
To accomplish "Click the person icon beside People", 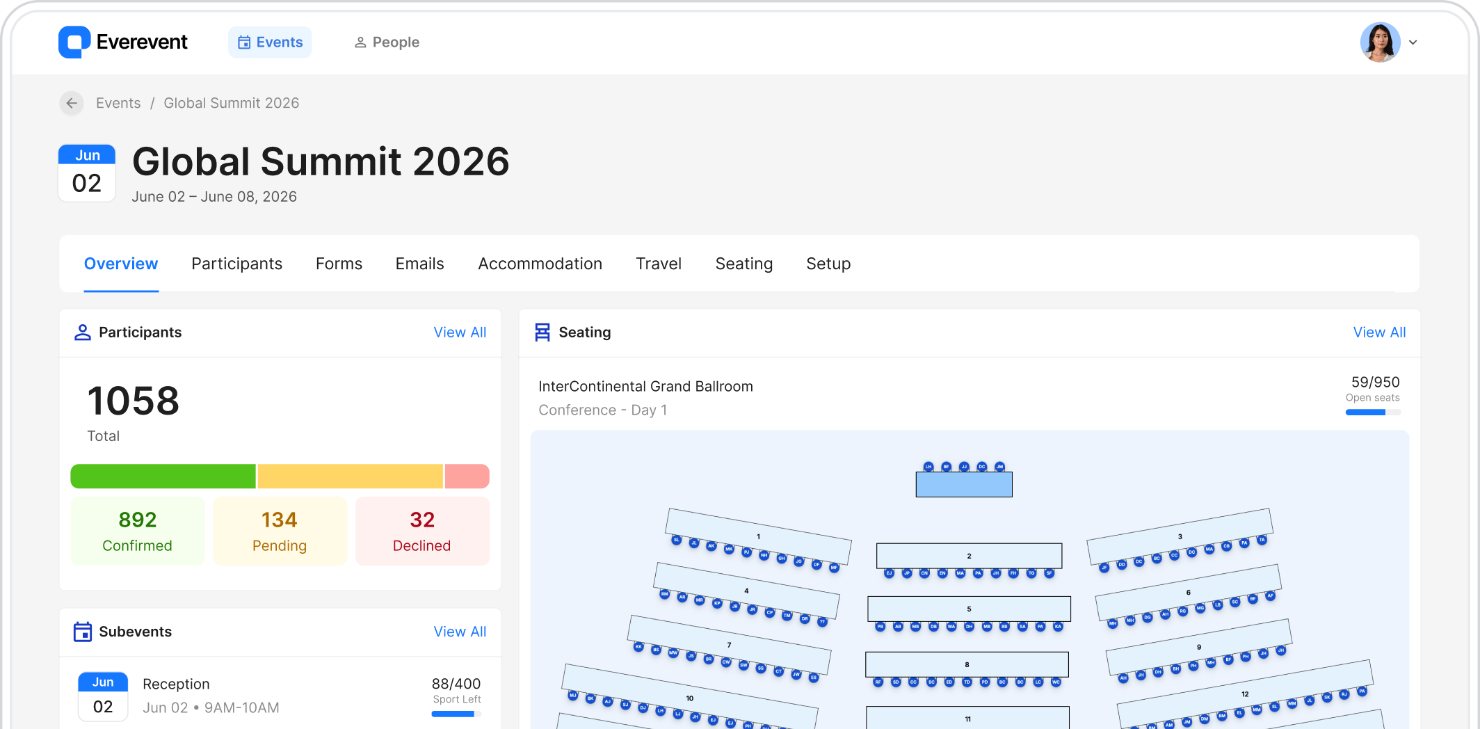I will pyautogui.click(x=360, y=42).
